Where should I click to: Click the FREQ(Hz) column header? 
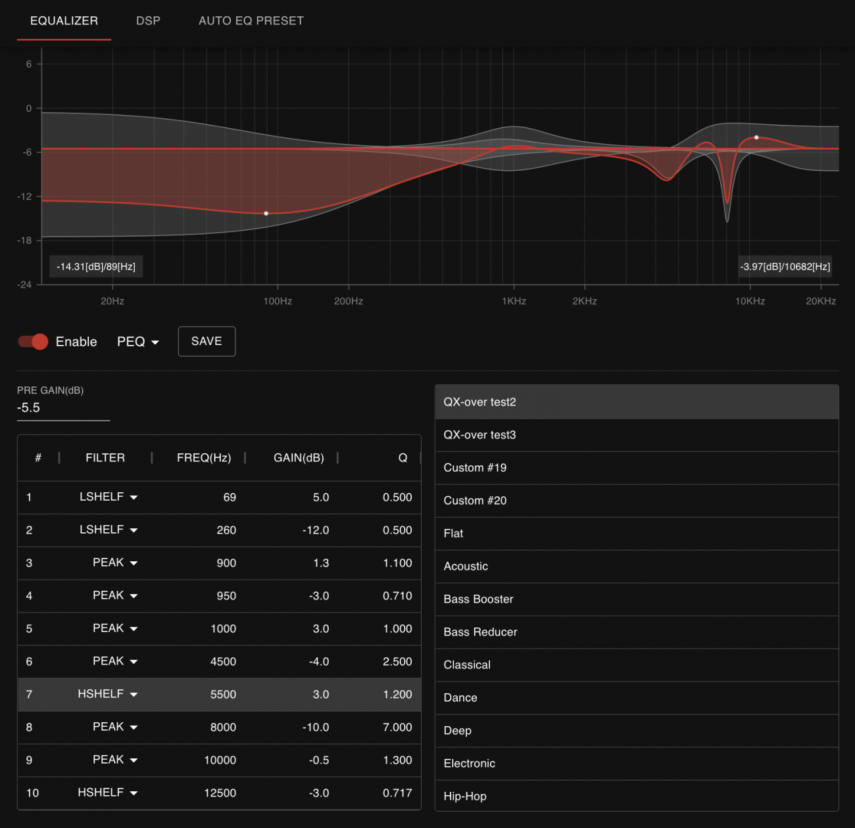pos(204,458)
